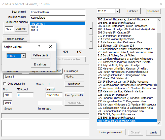165x140 pixels.
Task: Click the Hae Sportti-ID button
Action: click(74, 95)
